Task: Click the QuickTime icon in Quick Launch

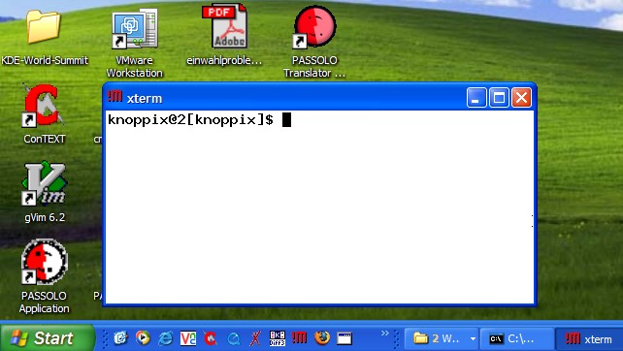Action: pos(233,338)
